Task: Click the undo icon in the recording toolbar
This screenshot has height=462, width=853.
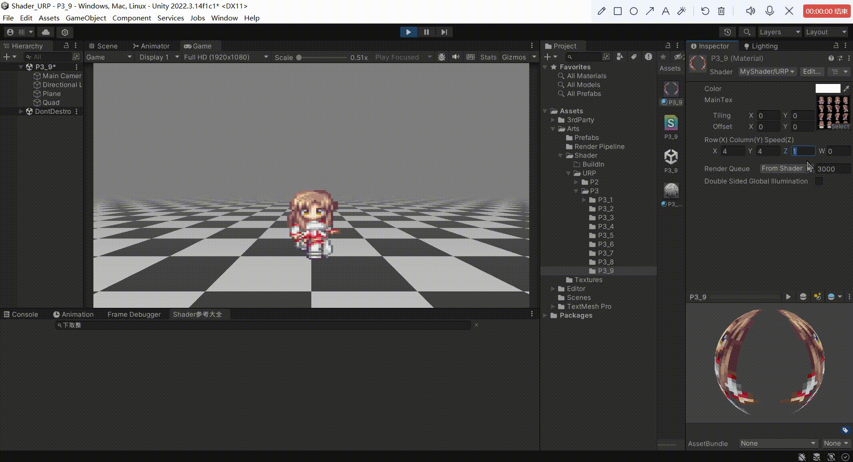Action: 704,11
